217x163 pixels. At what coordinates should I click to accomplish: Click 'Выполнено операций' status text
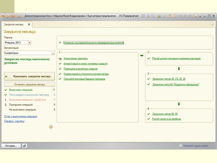click(x=21, y=90)
